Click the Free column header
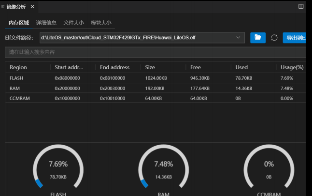This screenshot has width=312, height=196. [x=196, y=67]
